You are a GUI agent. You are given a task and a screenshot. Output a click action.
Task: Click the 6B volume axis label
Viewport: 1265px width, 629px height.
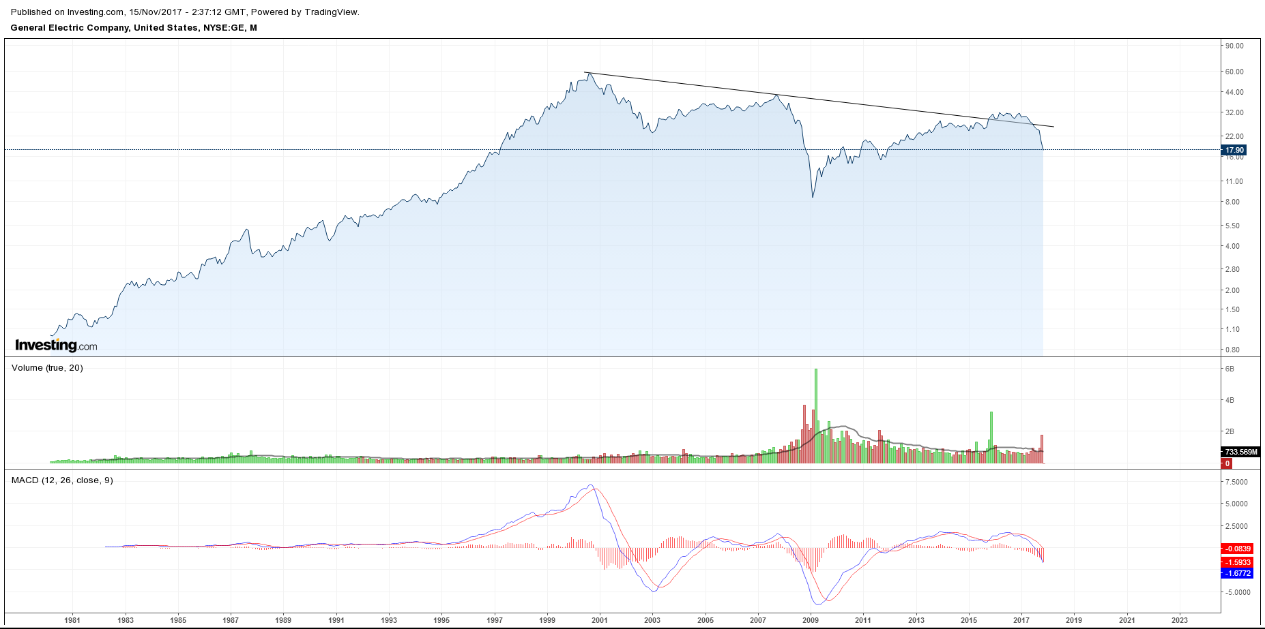point(1230,369)
